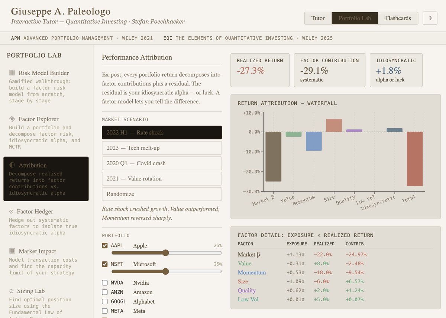Toggle dark mode via the moon icon

[430, 18]
